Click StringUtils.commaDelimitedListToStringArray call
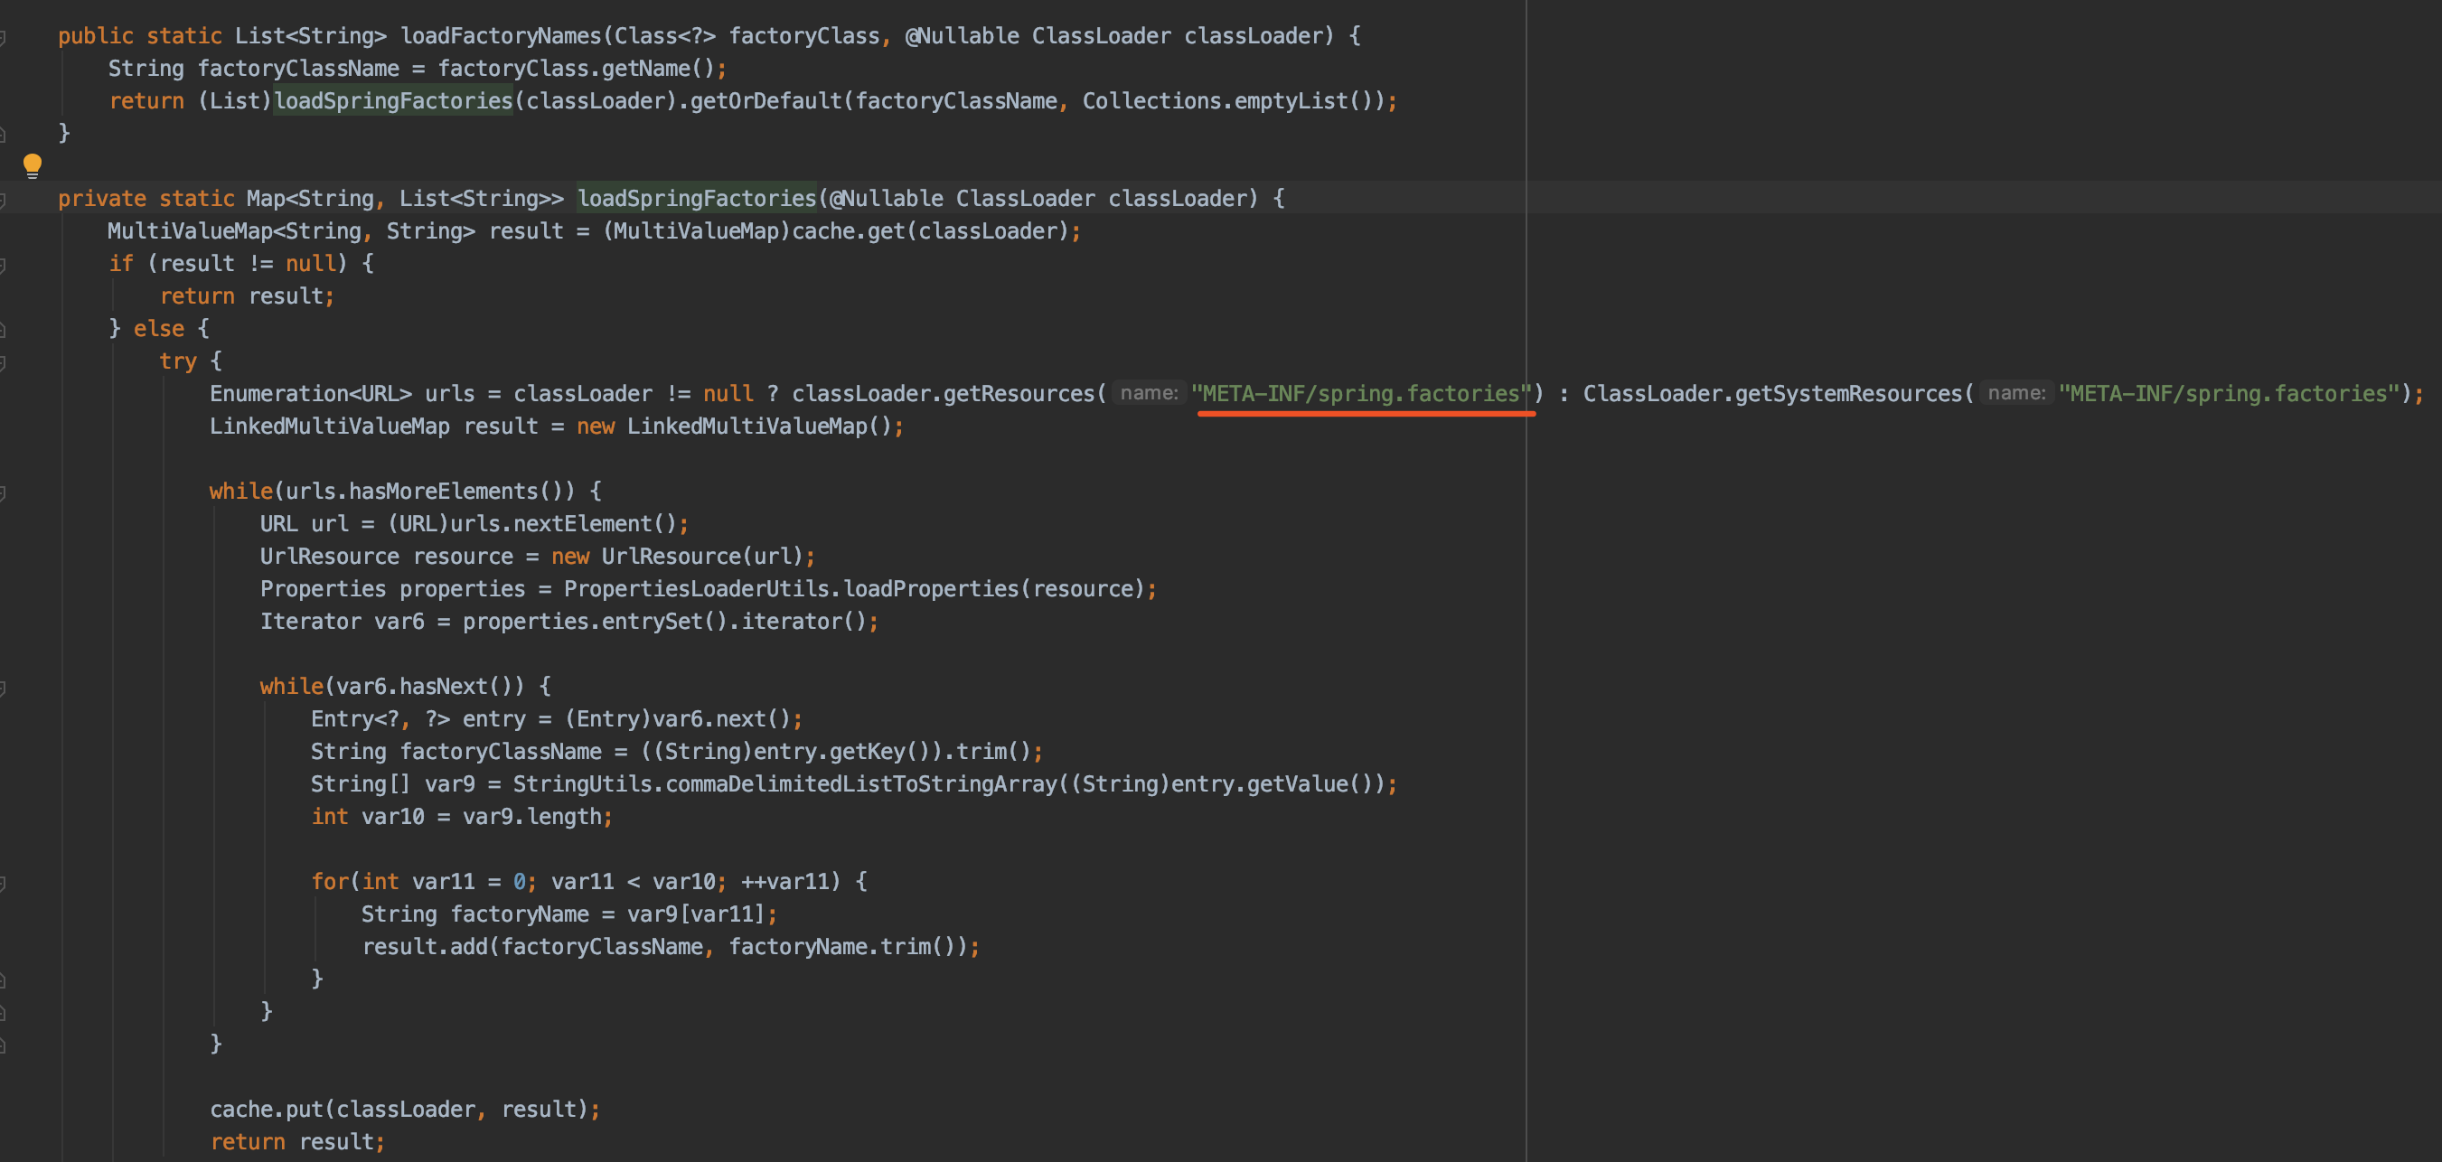 click(784, 783)
